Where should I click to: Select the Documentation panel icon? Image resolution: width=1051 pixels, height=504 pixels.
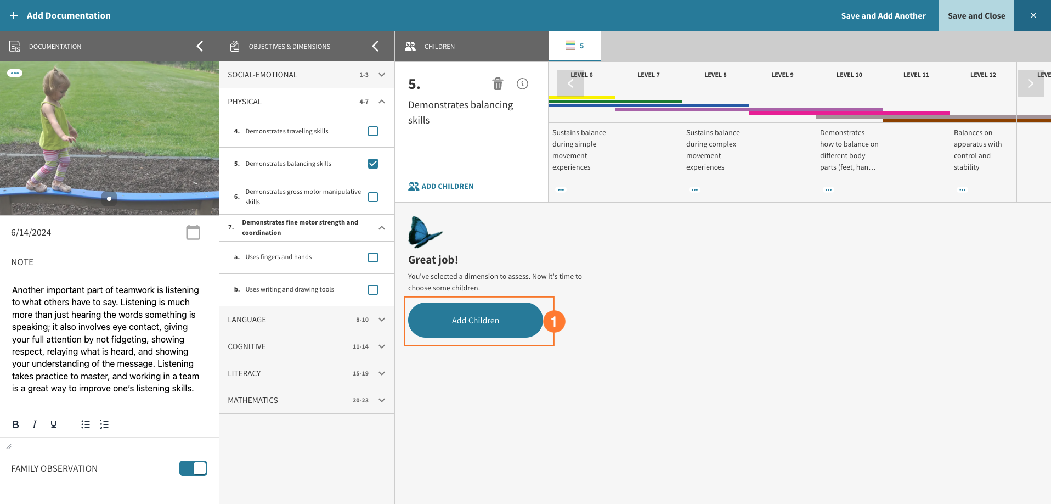(15, 46)
